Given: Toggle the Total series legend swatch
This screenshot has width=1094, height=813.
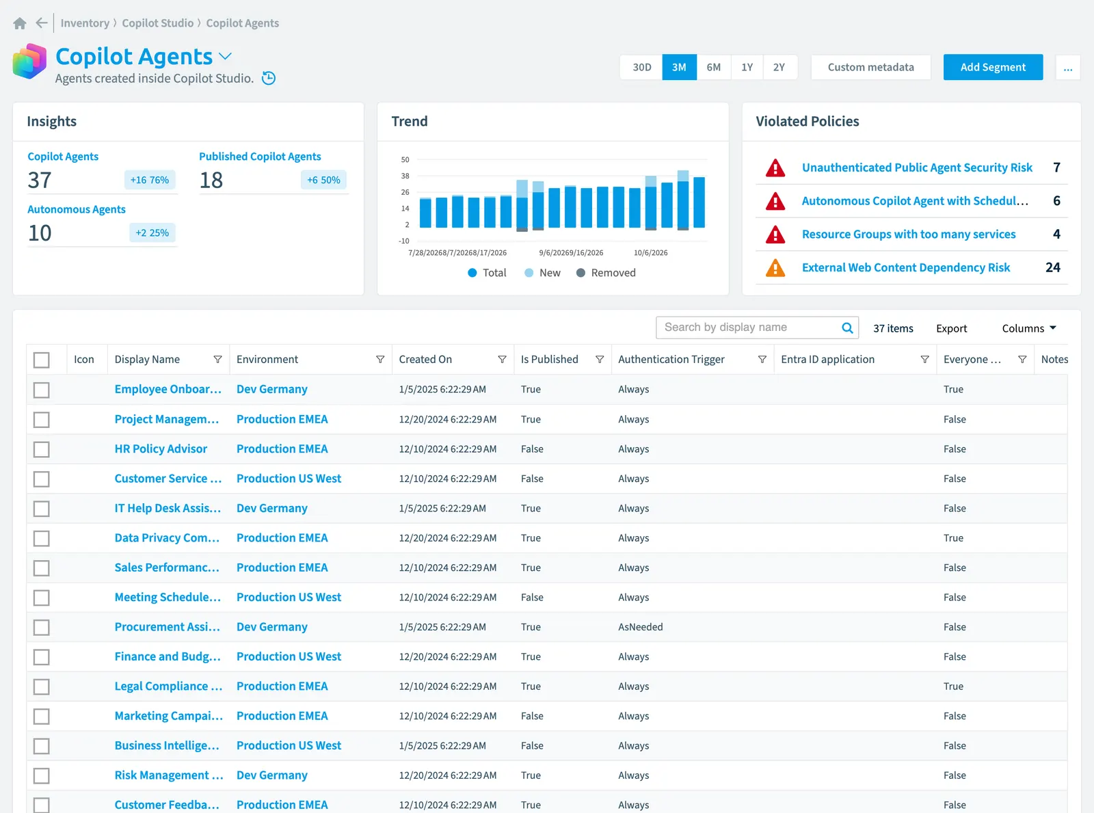Looking at the screenshot, I should click(x=472, y=273).
